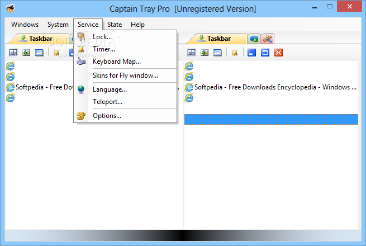Click the list view icon in right pane toolbar
The image size is (366, 246).
217,53
